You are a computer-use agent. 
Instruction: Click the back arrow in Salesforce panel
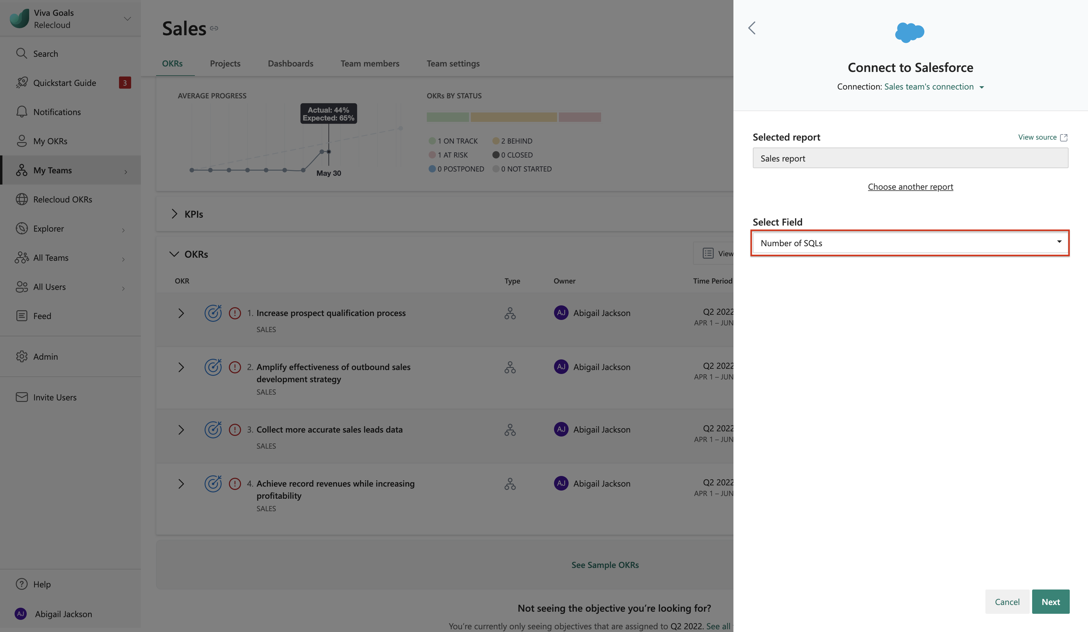pos(752,28)
